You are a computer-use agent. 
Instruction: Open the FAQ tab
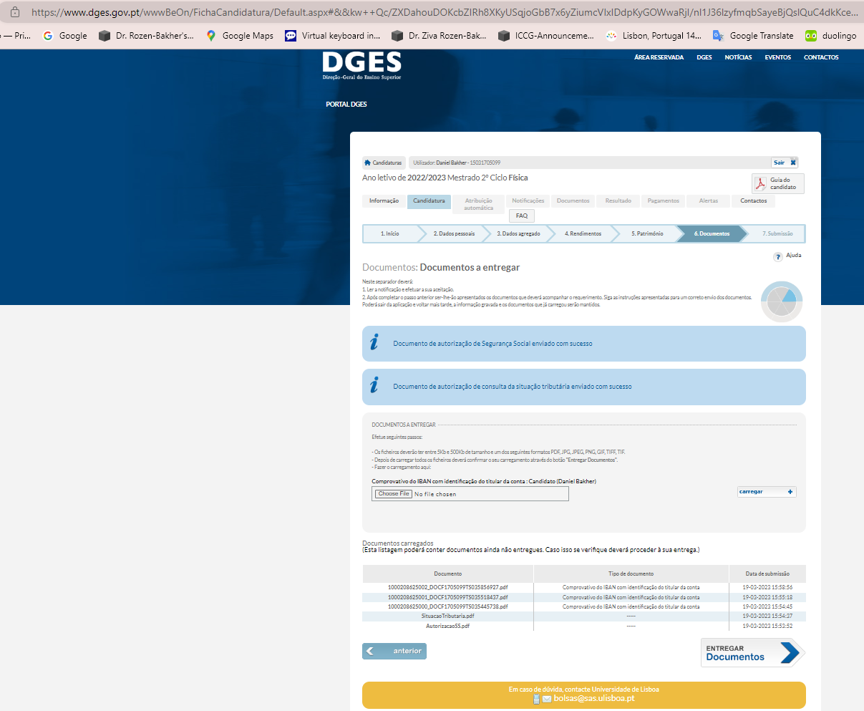[x=522, y=216]
